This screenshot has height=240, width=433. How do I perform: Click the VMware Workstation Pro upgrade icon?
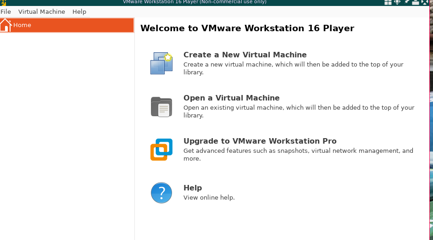(161, 150)
